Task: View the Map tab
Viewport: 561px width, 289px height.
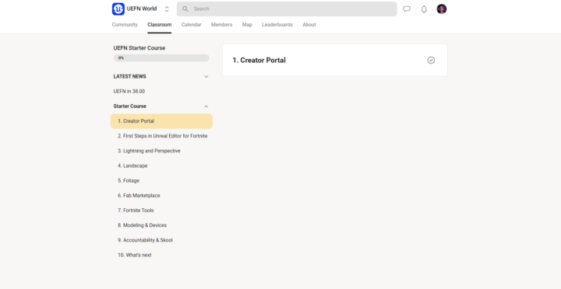Action: (247, 25)
